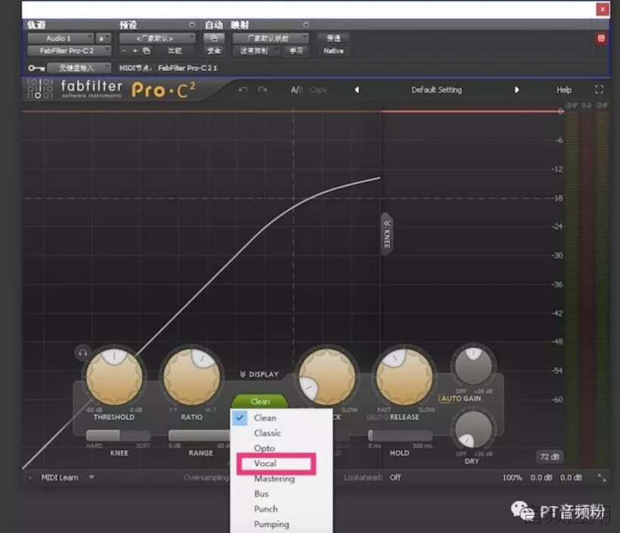The width and height of the screenshot is (620, 533).
Task: Click the MIDI Learn button
Action: (60, 478)
